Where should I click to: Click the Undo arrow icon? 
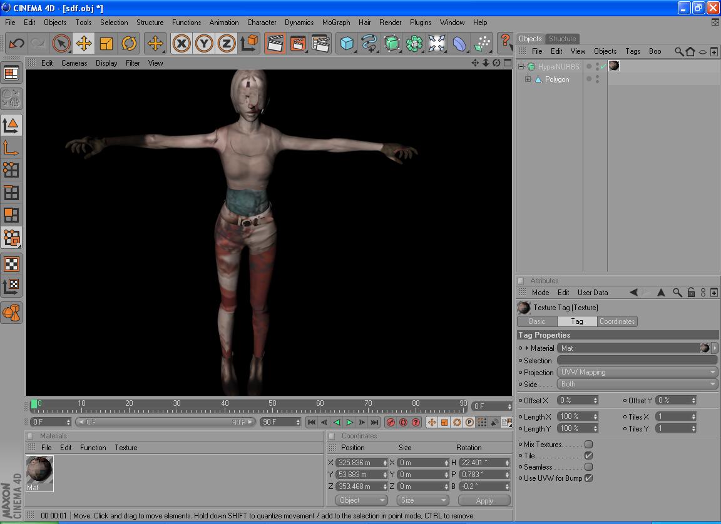tap(16, 43)
